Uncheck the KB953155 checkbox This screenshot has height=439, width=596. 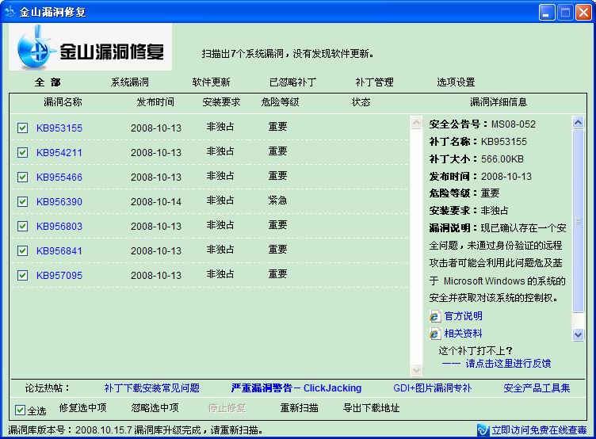22,128
